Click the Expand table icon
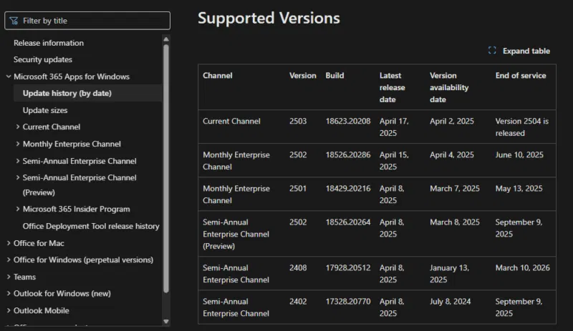The width and height of the screenshot is (573, 331). [492, 51]
